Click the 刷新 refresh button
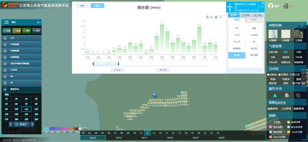Viewport: 308px width, 142px height. 27,31
